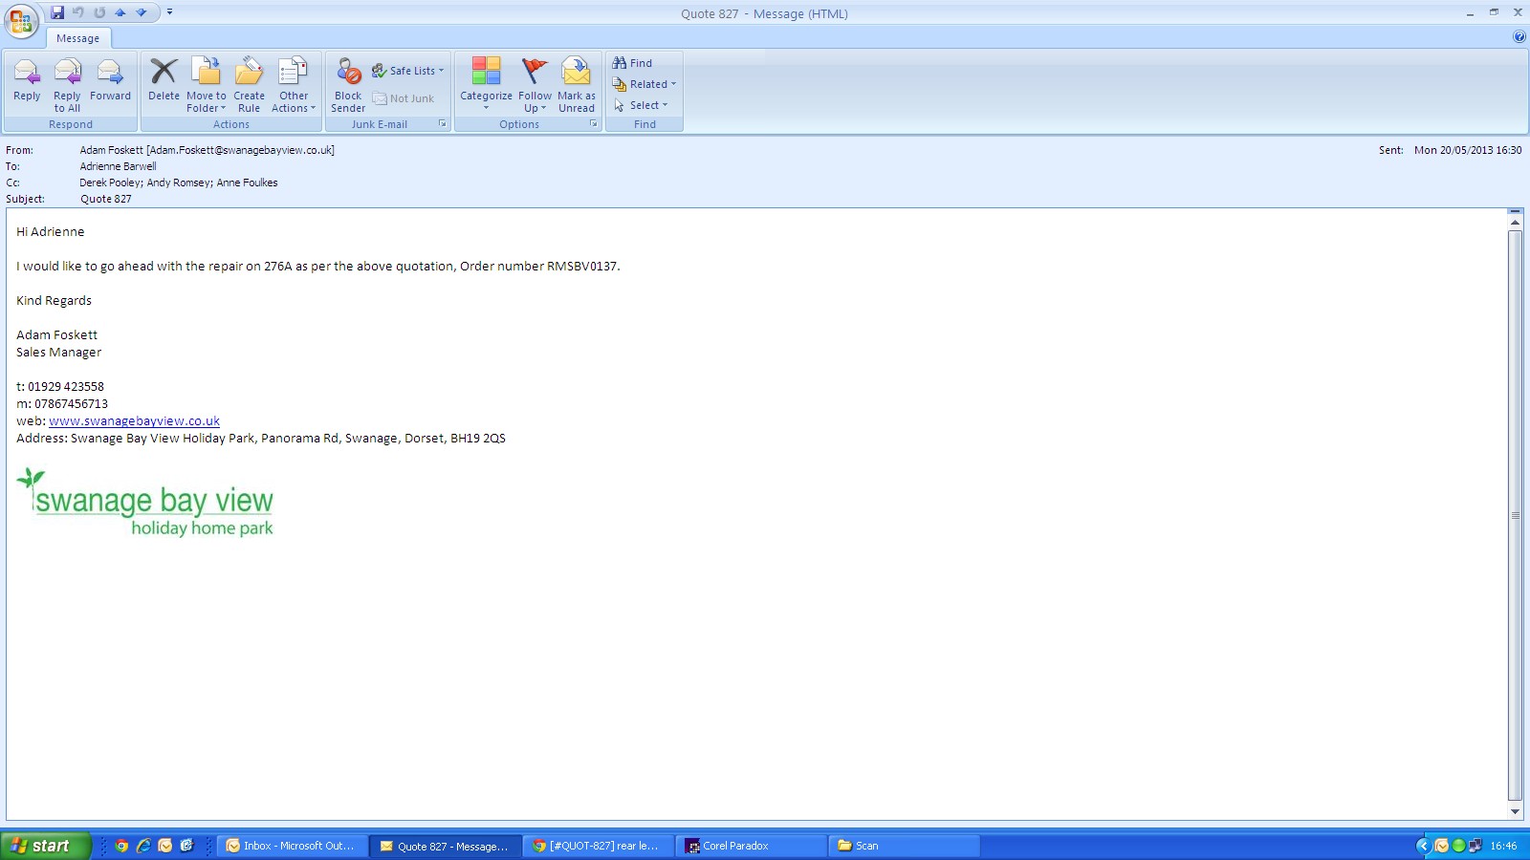
Task: Click Anne Foulkes in the Cc line
Action: tap(248, 183)
